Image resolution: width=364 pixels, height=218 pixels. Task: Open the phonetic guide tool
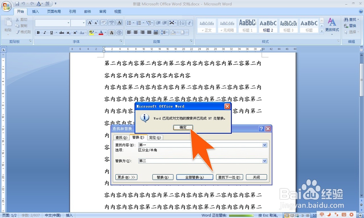click(x=112, y=23)
